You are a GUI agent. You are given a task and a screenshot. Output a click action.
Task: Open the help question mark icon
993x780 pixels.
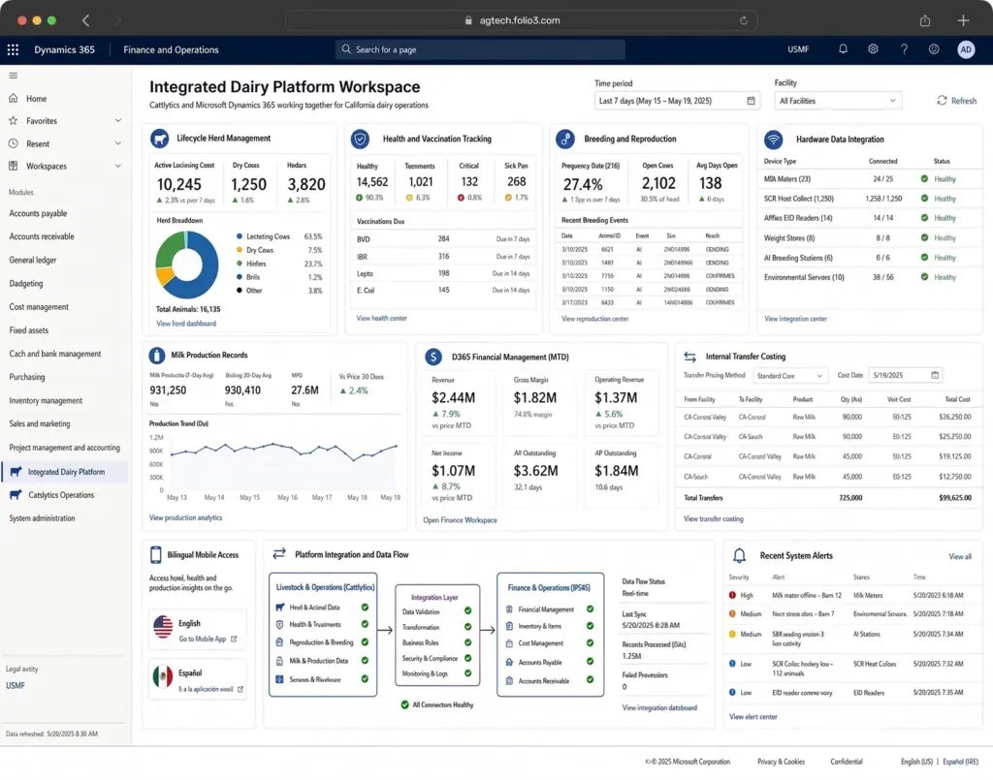[904, 48]
